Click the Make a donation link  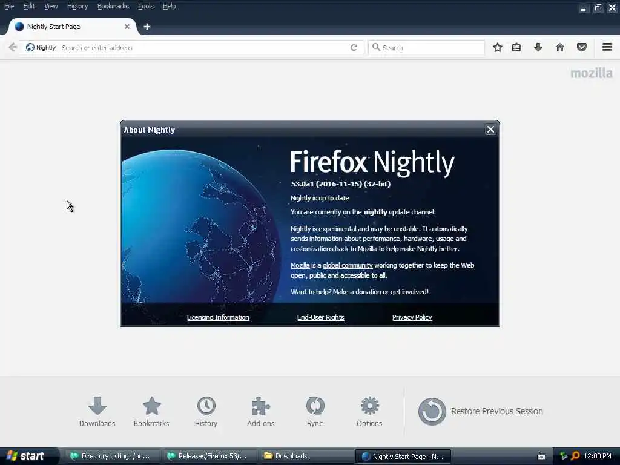(357, 292)
